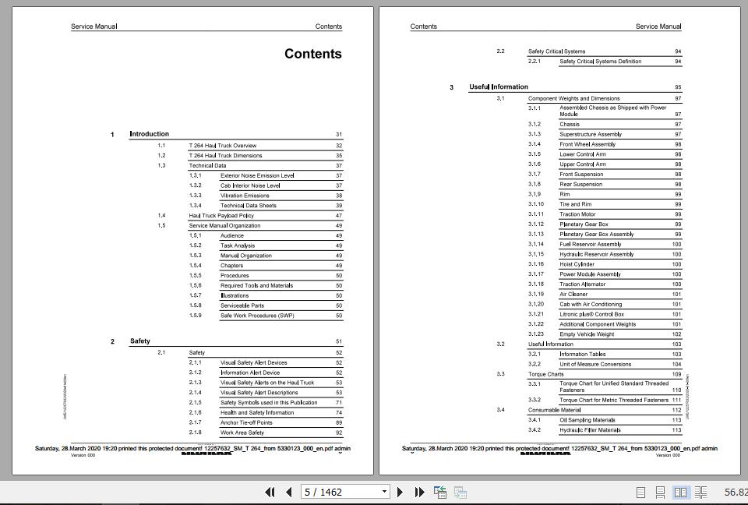Click 'Torque Chart for Metric Threaded Fasteners'

(x=614, y=401)
